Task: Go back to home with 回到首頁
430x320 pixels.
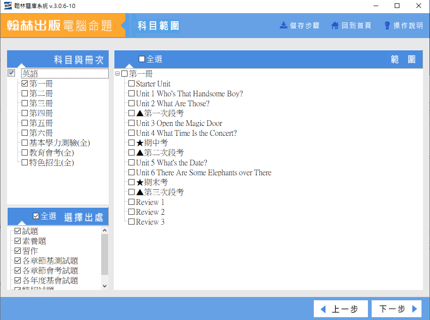Action: (351, 25)
